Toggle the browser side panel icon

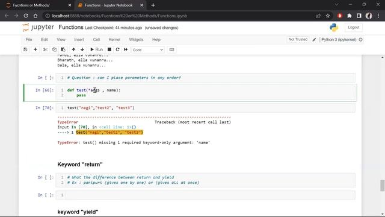(359, 16)
